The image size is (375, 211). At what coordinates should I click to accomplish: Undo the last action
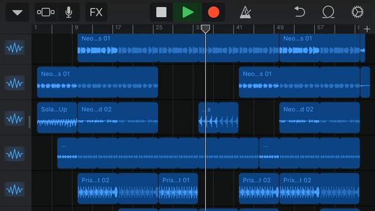click(x=299, y=12)
